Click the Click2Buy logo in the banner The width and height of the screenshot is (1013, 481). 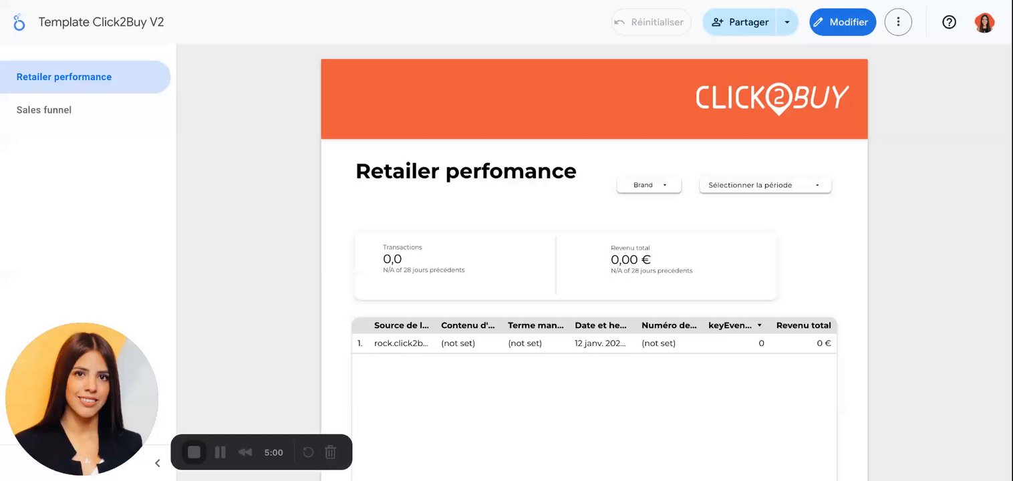point(772,98)
